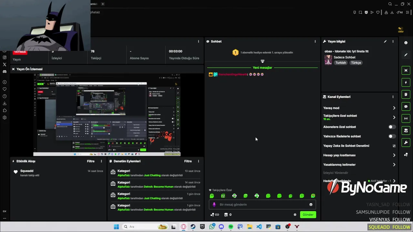The height and width of the screenshot is (232, 413).
Task: Click the Detroit: Become Human link in 14 saat önce entry
Action: pos(159,187)
